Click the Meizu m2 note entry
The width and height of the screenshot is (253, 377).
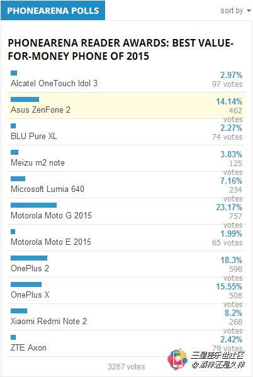click(126, 159)
